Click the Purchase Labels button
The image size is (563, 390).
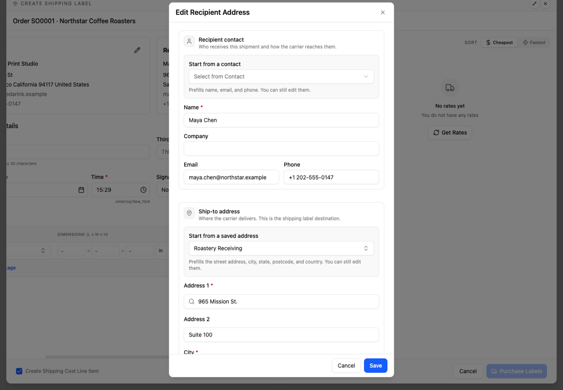point(516,371)
